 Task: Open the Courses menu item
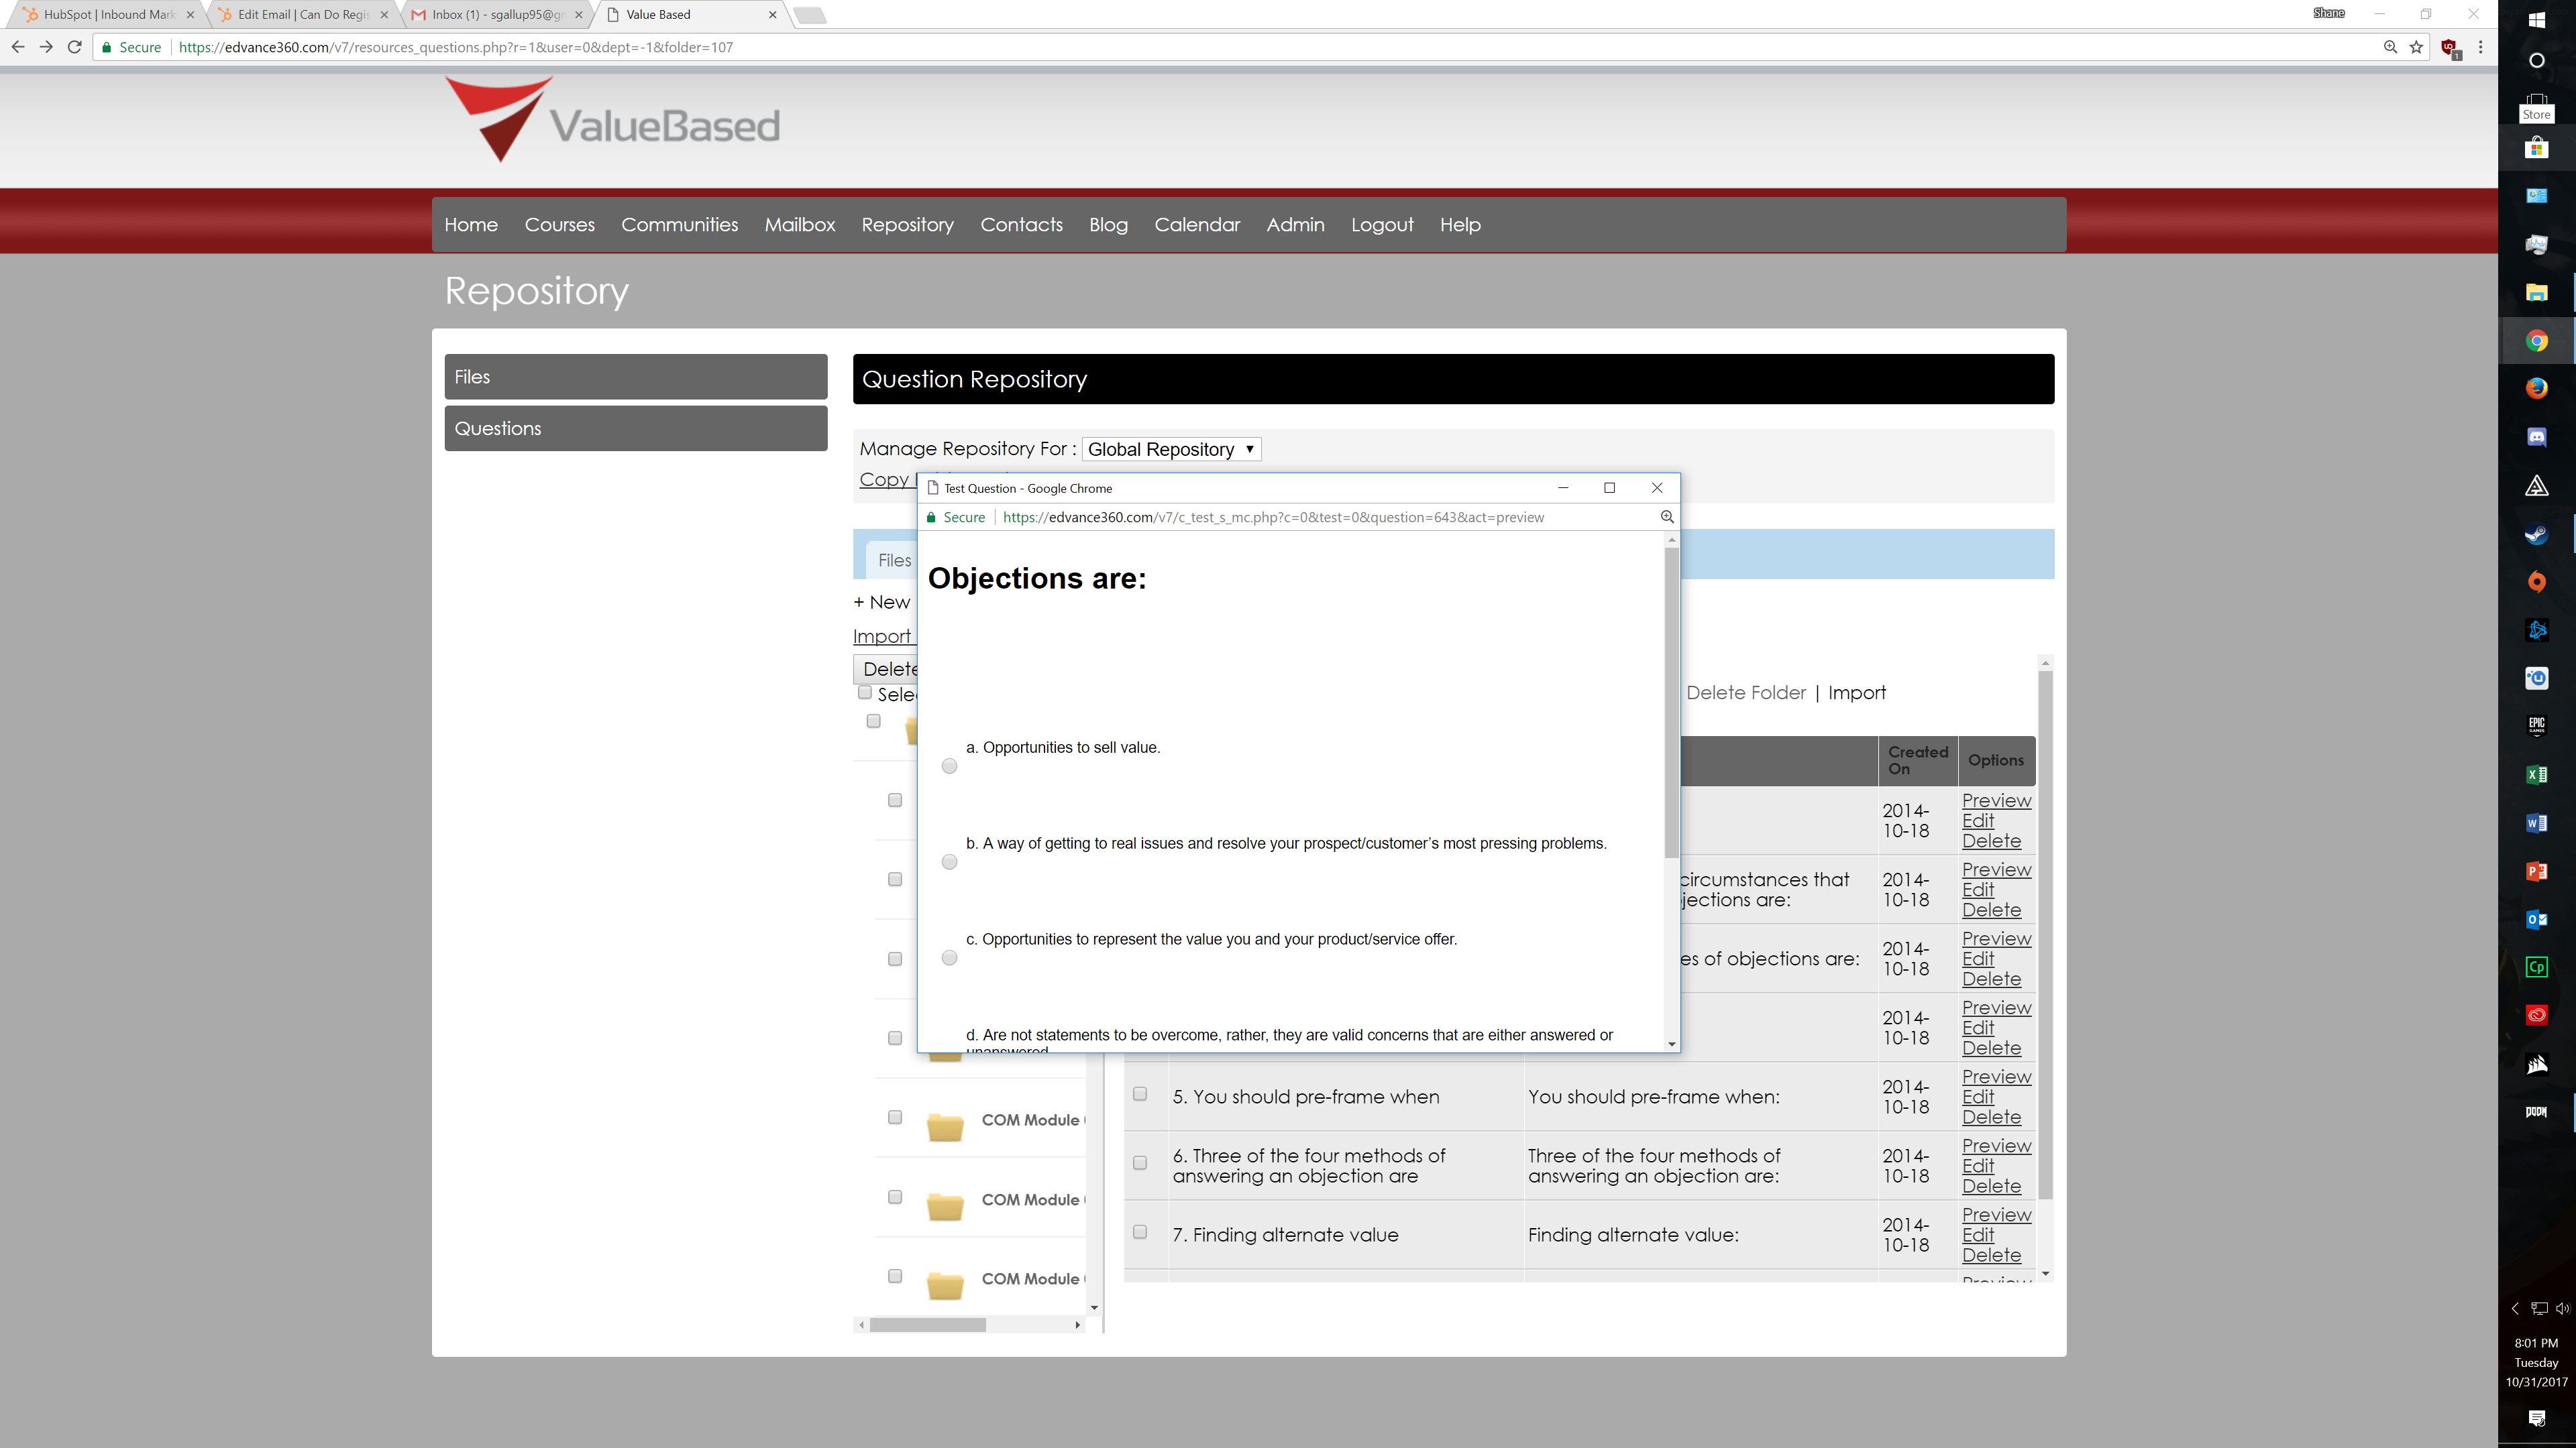tap(559, 225)
